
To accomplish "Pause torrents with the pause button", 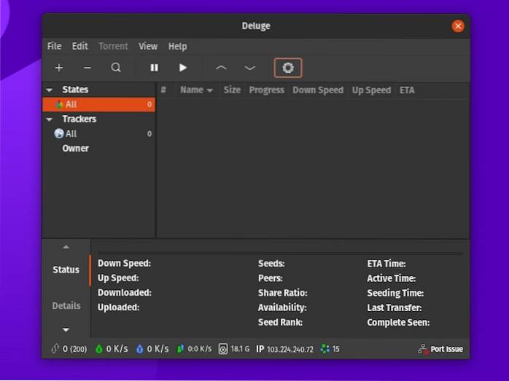I will (155, 68).
